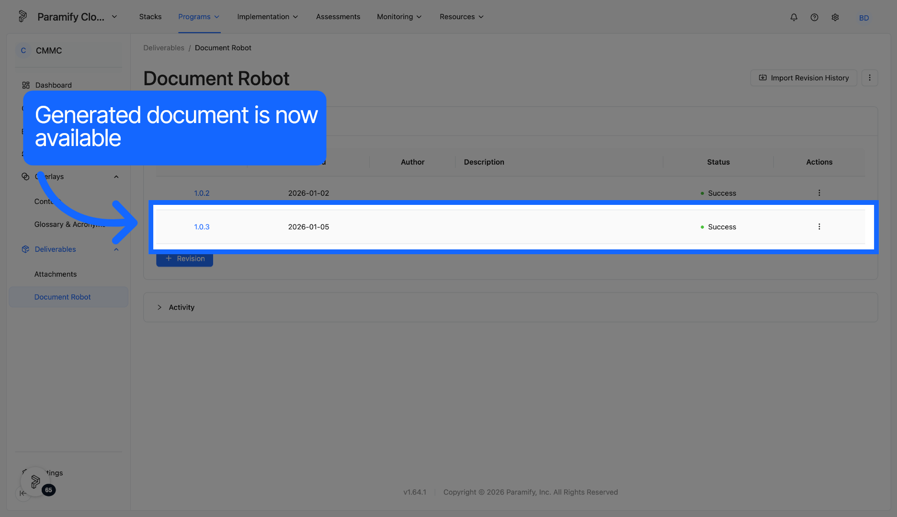
Task: Open the Monitoring dropdown menu
Action: pyautogui.click(x=399, y=17)
